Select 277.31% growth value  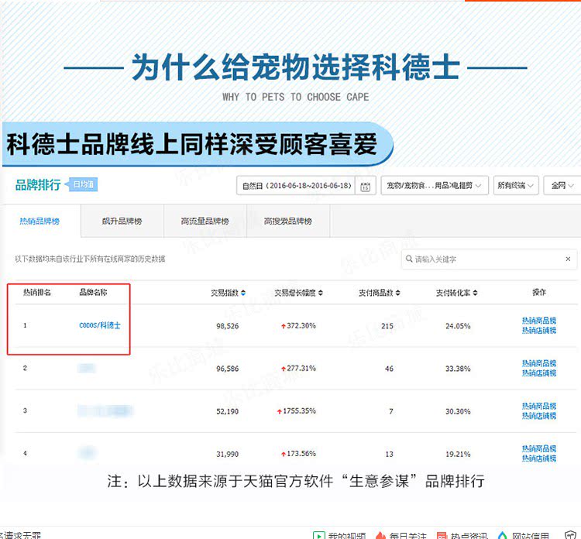(301, 368)
